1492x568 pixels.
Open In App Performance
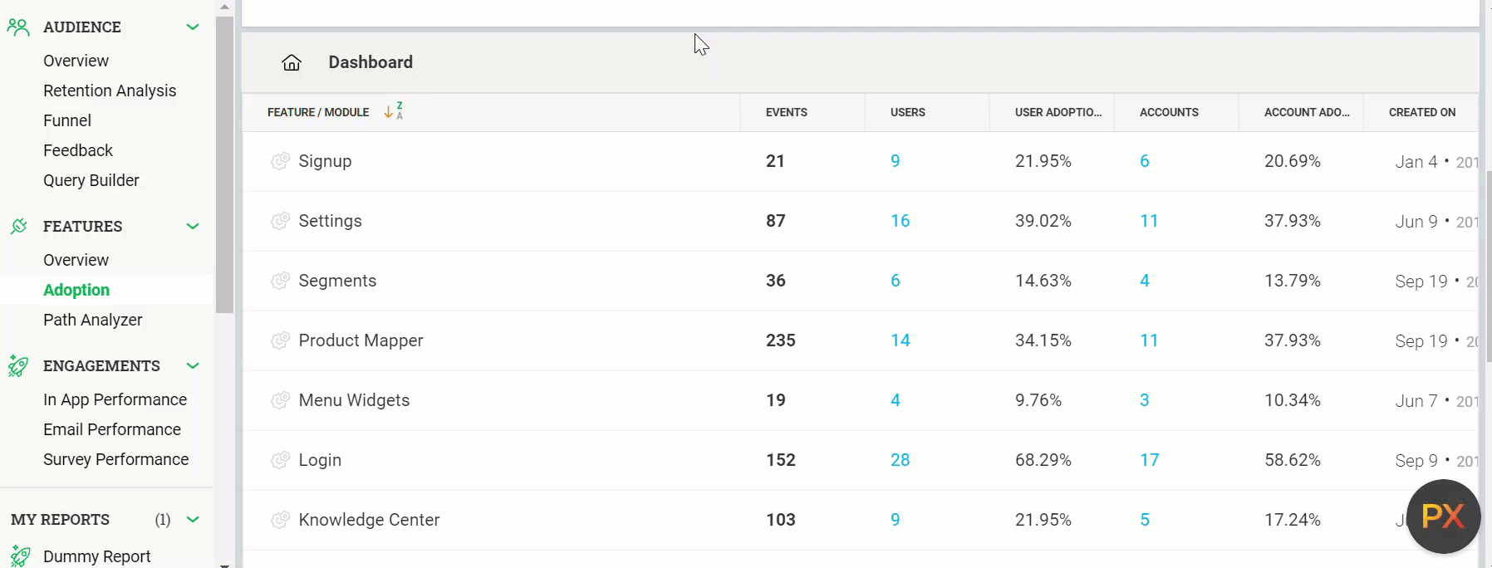(x=115, y=399)
